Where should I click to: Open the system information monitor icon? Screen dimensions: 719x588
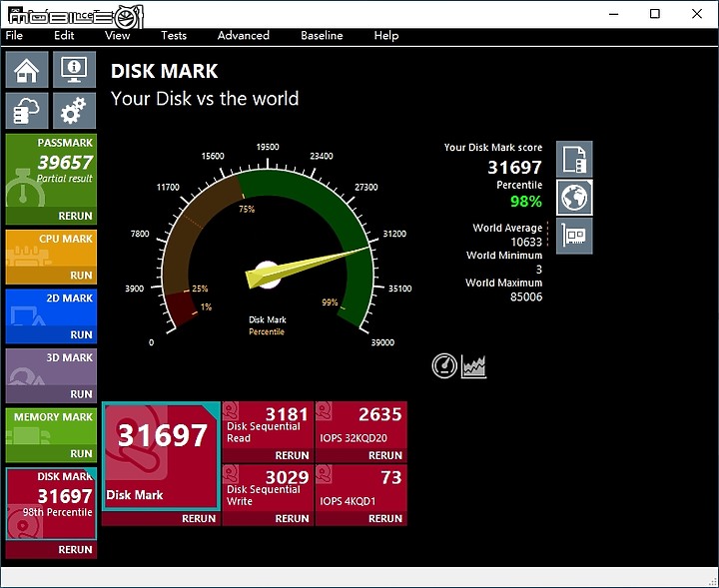click(x=74, y=70)
